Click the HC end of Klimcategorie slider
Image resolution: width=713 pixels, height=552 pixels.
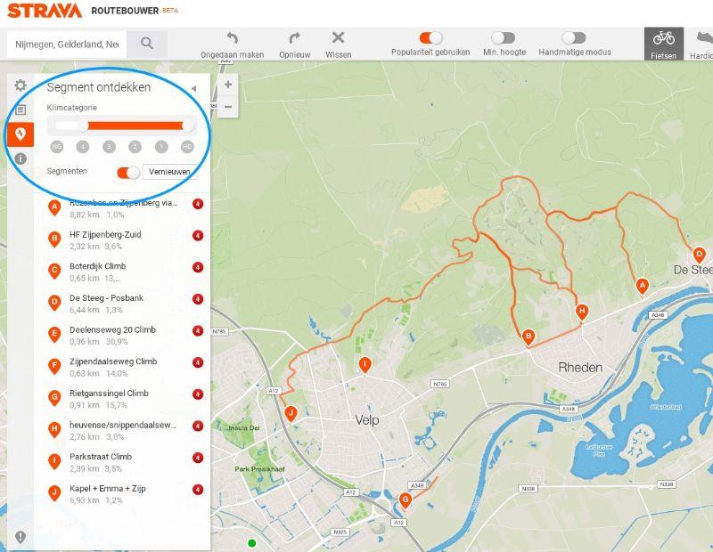187,126
